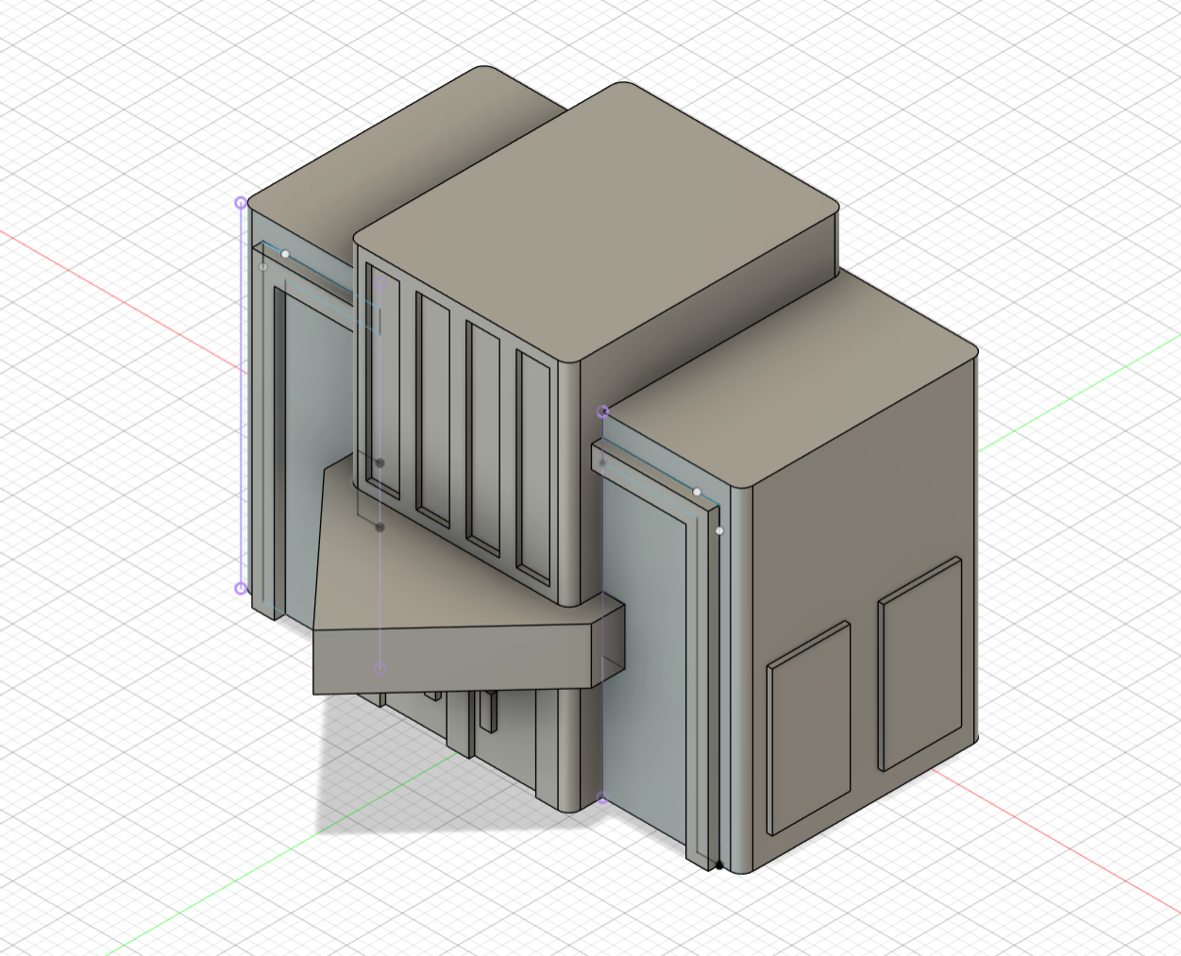1181x956 pixels.
Task: Pick purple sketch point at bottom of left line
Action: [x=241, y=589]
